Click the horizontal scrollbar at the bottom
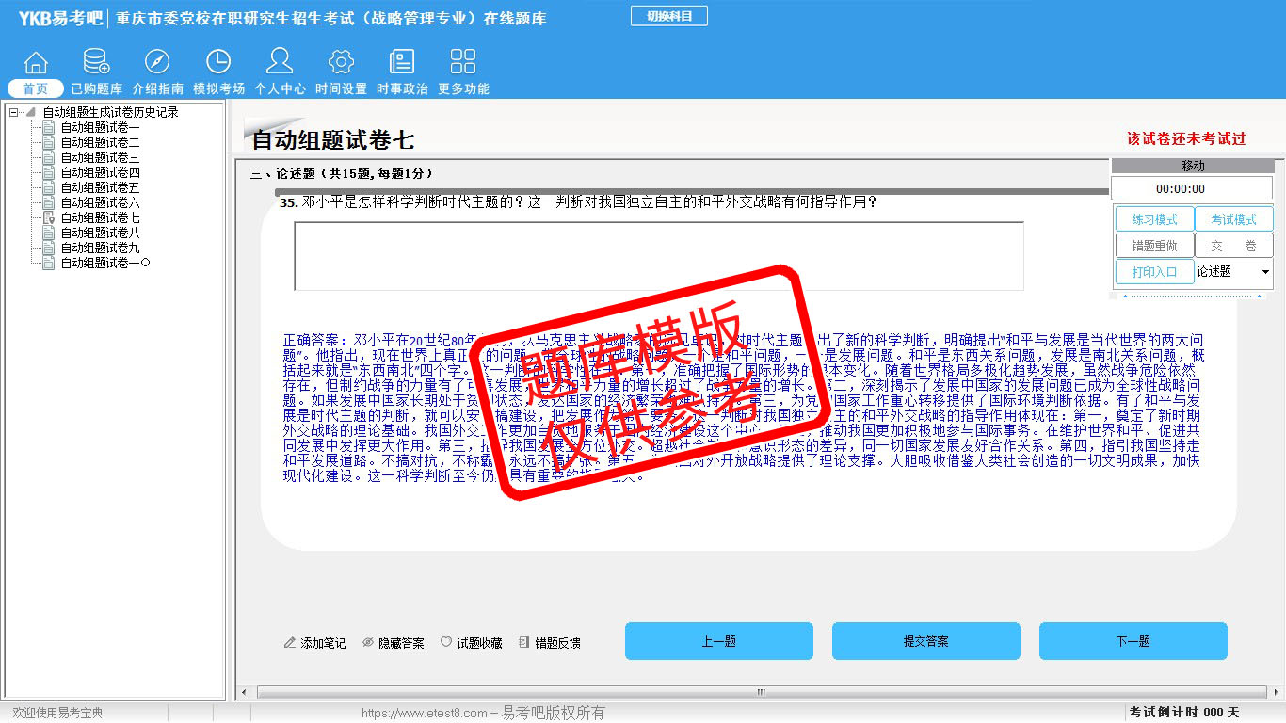 point(761,693)
